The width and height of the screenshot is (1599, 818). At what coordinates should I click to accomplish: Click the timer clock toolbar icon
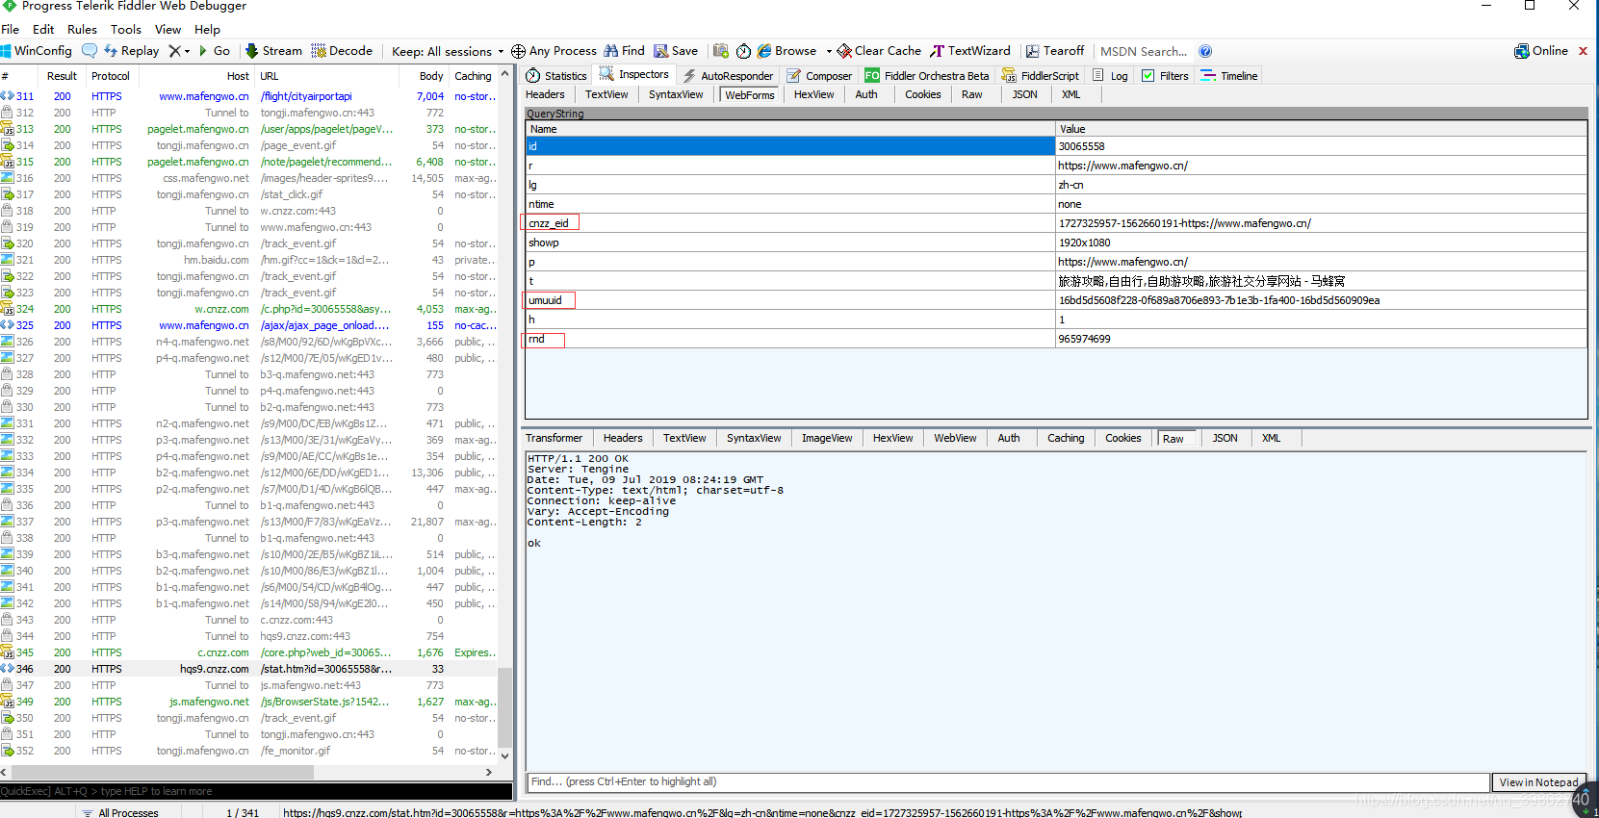744,51
